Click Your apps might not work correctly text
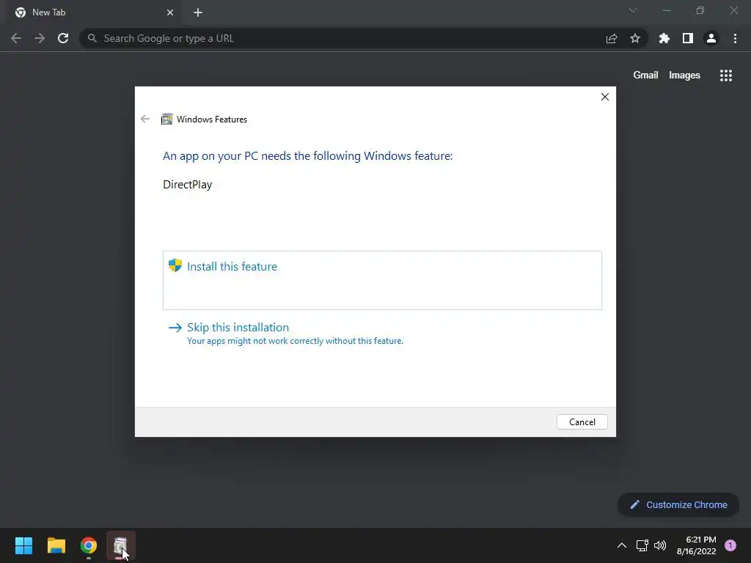Viewport: 751px width, 563px height. coord(295,341)
